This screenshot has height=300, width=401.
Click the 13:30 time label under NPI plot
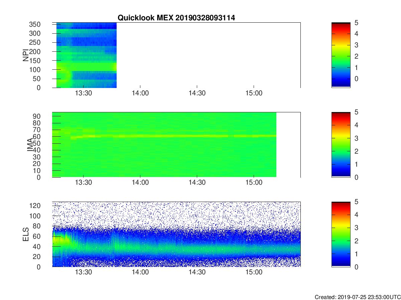83,93
